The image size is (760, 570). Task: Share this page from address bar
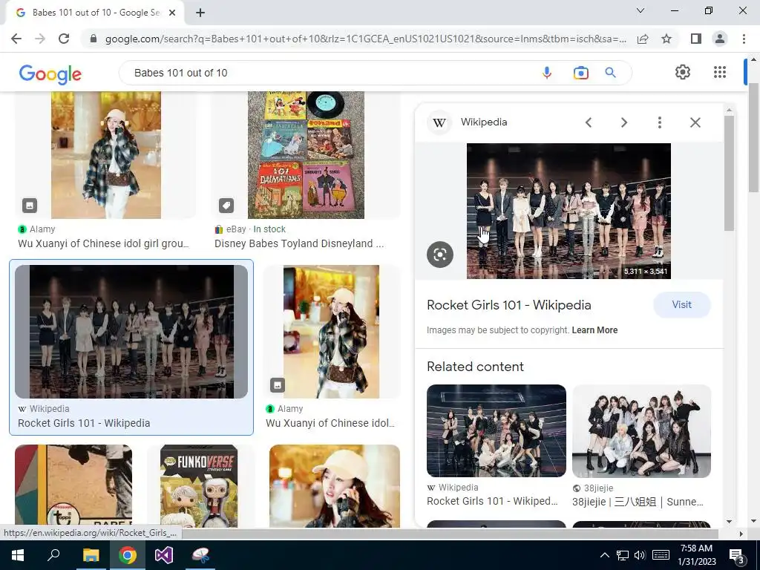coord(643,39)
